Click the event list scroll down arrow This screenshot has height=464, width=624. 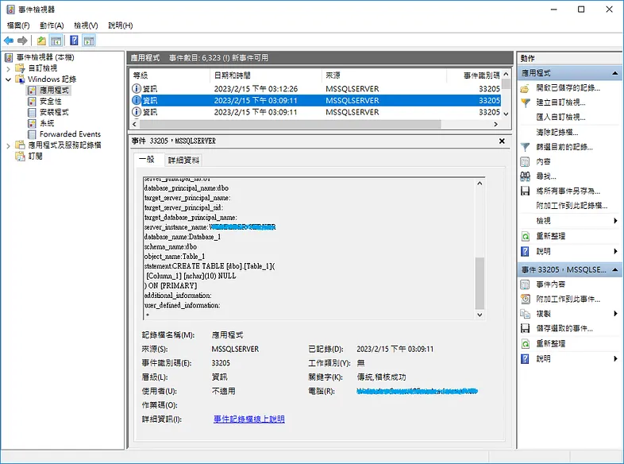click(506, 114)
